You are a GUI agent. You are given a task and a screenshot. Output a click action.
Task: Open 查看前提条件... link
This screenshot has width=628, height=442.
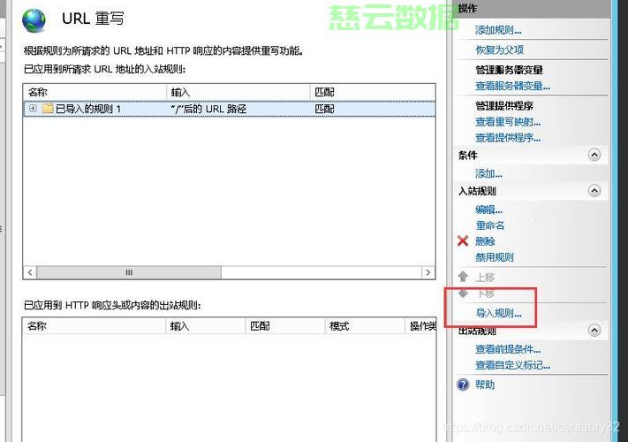tap(508, 349)
